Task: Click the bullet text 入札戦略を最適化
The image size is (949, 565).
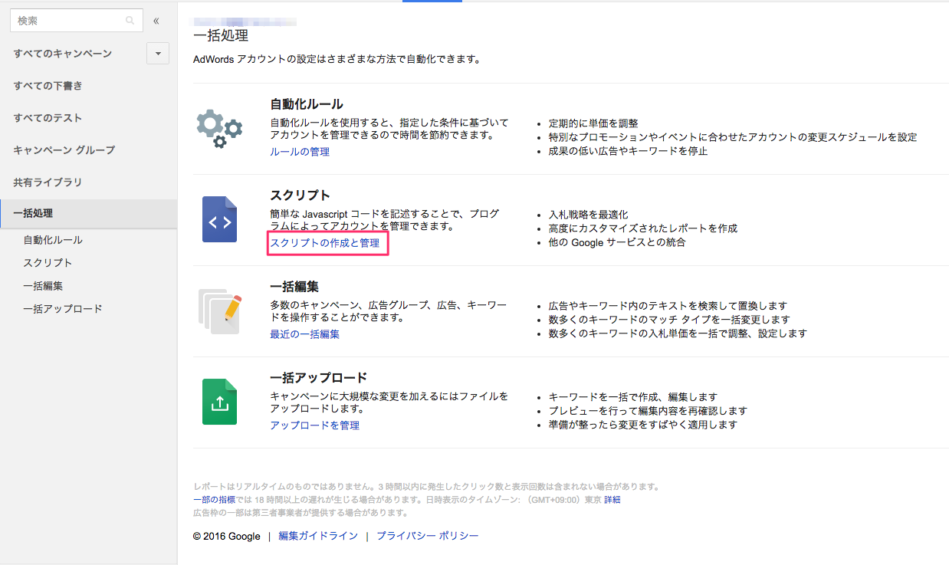Action: 589,215
